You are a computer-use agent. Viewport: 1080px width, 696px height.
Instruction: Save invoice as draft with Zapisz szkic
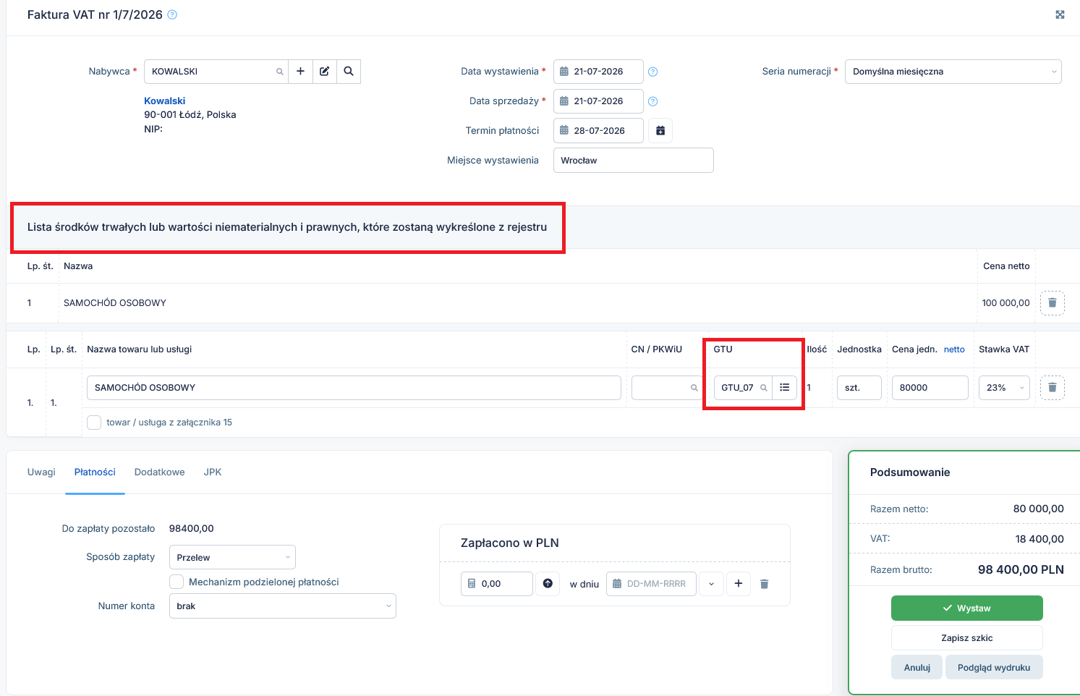[x=967, y=638]
